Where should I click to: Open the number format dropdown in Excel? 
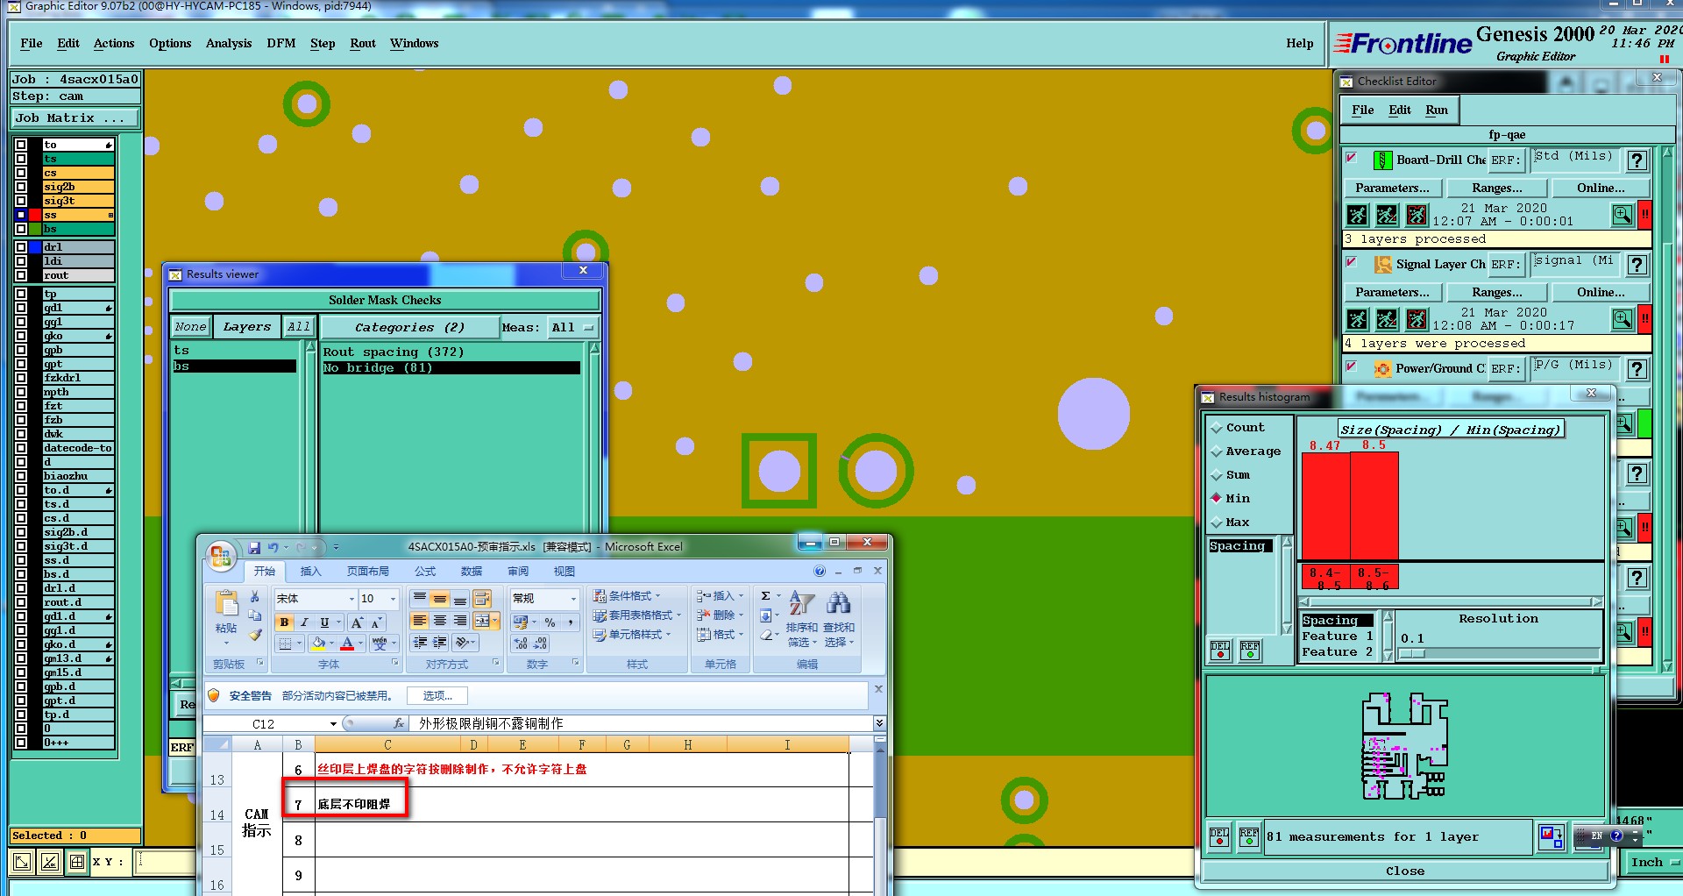[574, 599]
